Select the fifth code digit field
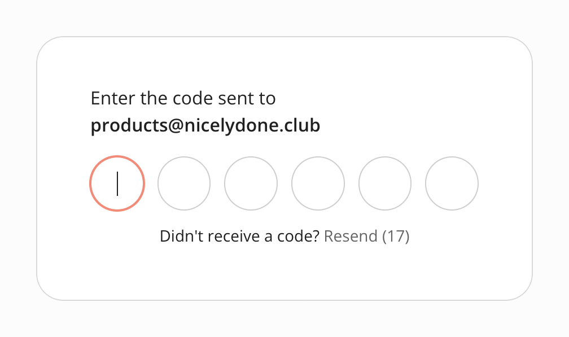 click(385, 183)
